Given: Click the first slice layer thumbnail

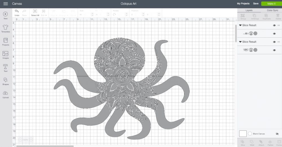Looking at the screenshot, I should click(x=246, y=33).
